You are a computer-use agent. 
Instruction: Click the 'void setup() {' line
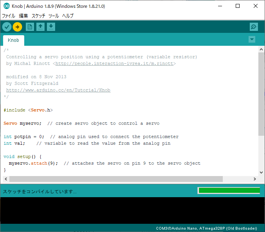click(x=23, y=157)
